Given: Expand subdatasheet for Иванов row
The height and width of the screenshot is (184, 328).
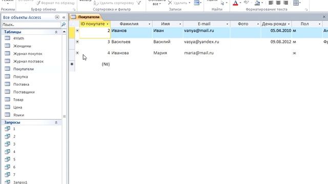Looking at the screenshot, I should pyautogui.click(x=77, y=31).
